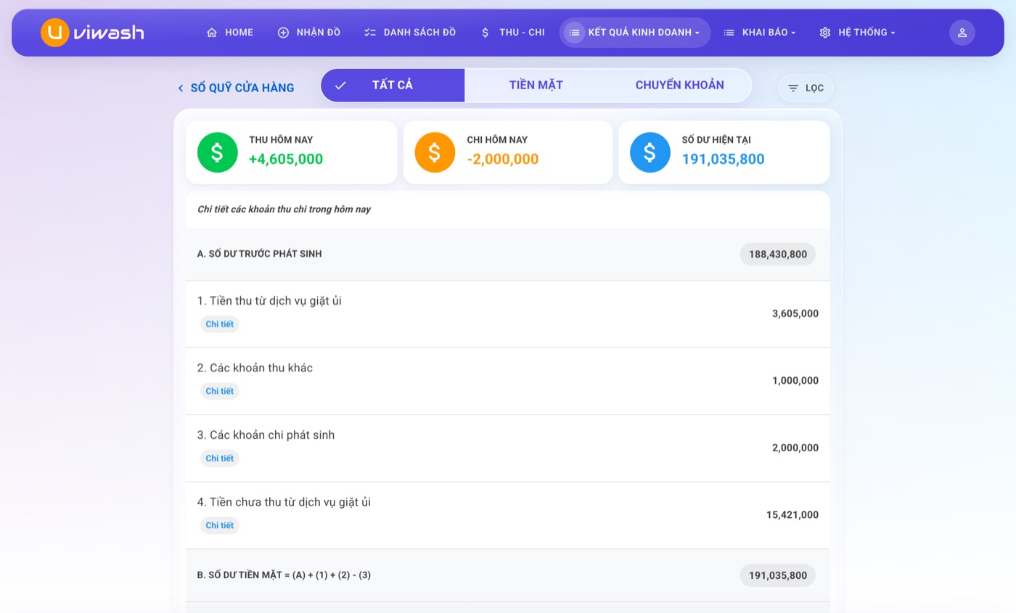Click the 15,421,000 amount
Screen dimensions: 1016x613
[792, 515]
